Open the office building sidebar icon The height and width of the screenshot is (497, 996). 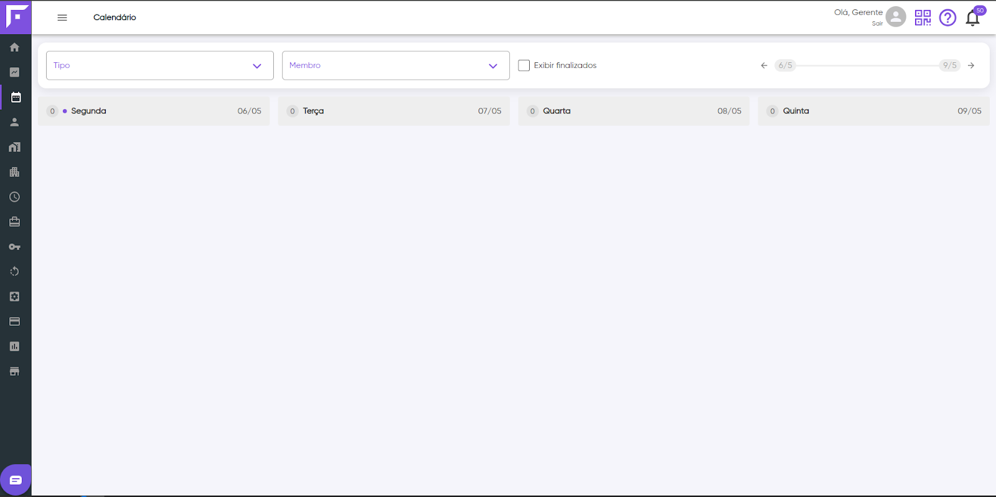click(15, 172)
